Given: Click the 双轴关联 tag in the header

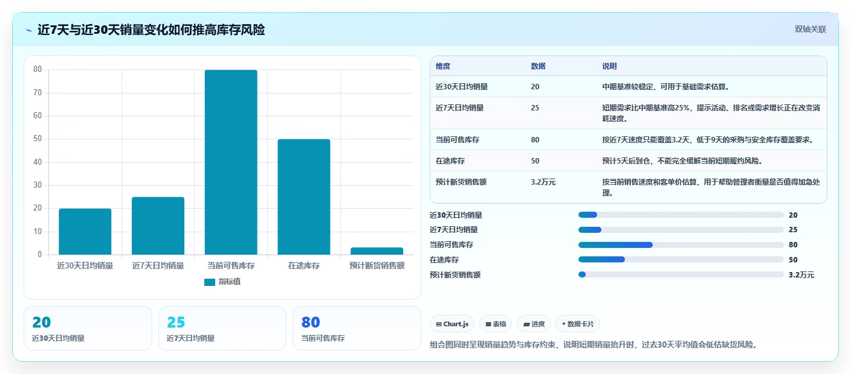Looking at the screenshot, I should pos(810,30).
